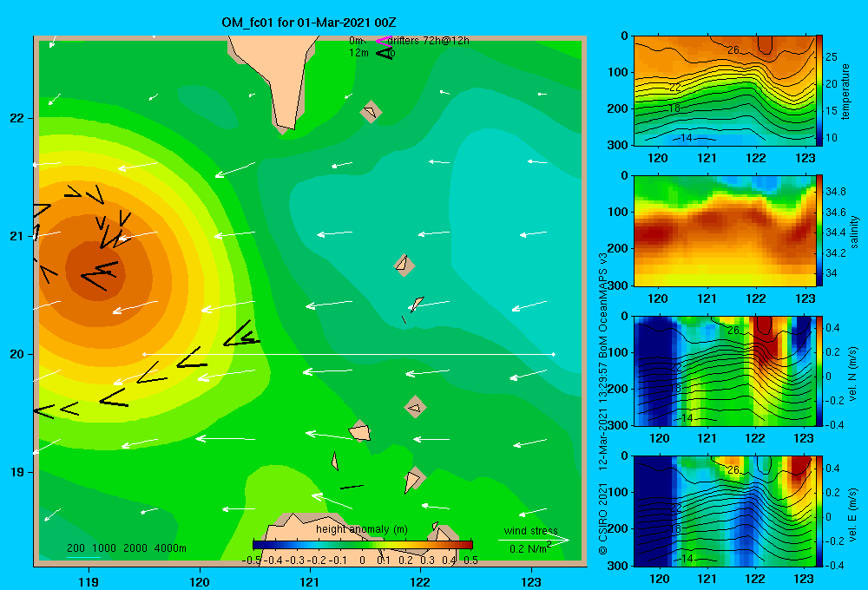Click the vel. E color bar
Image resolution: width=868 pixels, height=590 pixels.
tap(819, 511)
